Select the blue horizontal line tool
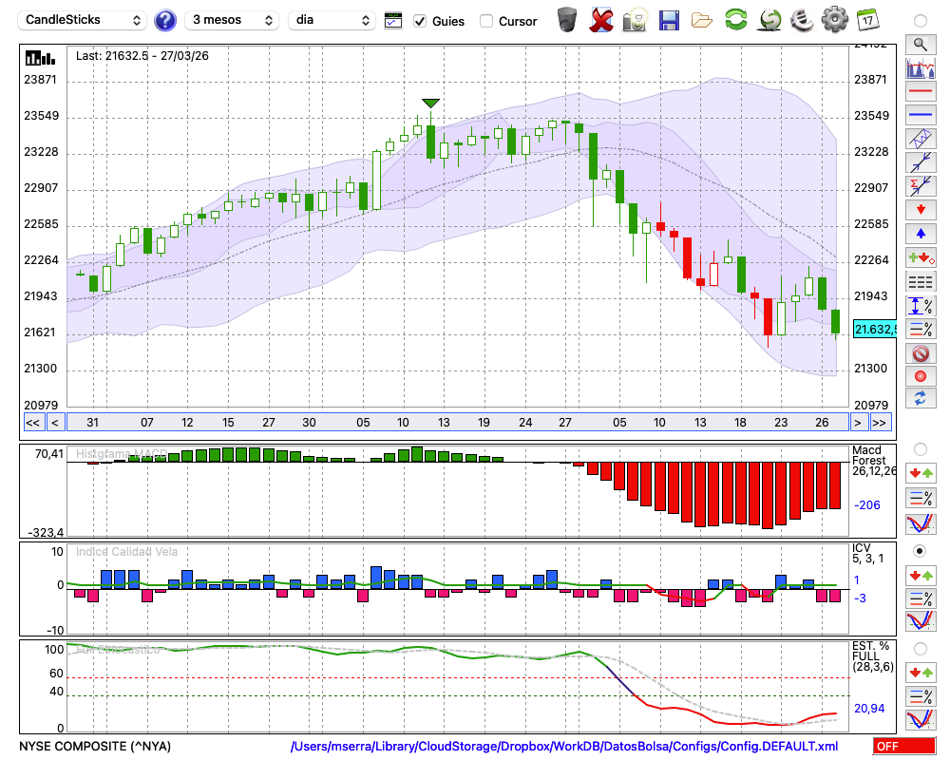 (921, 115)
